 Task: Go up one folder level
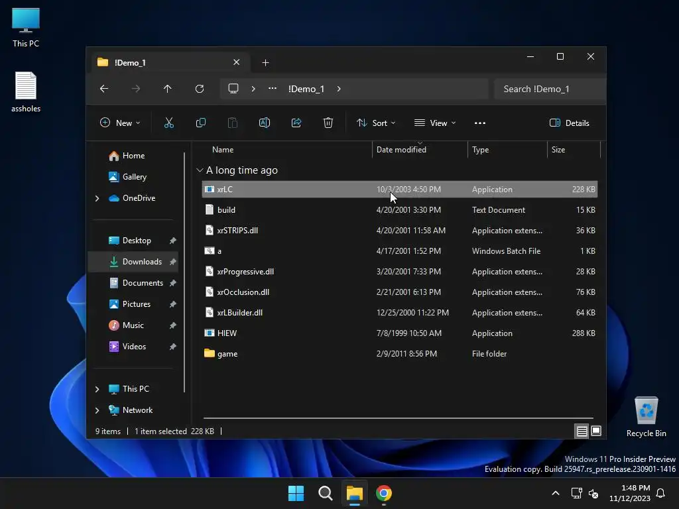(x=168, y=89)
